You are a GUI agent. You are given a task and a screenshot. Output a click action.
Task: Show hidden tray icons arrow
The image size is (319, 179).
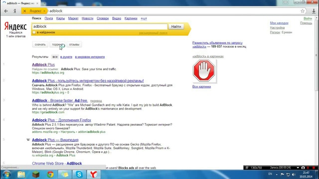pos(277,175)
